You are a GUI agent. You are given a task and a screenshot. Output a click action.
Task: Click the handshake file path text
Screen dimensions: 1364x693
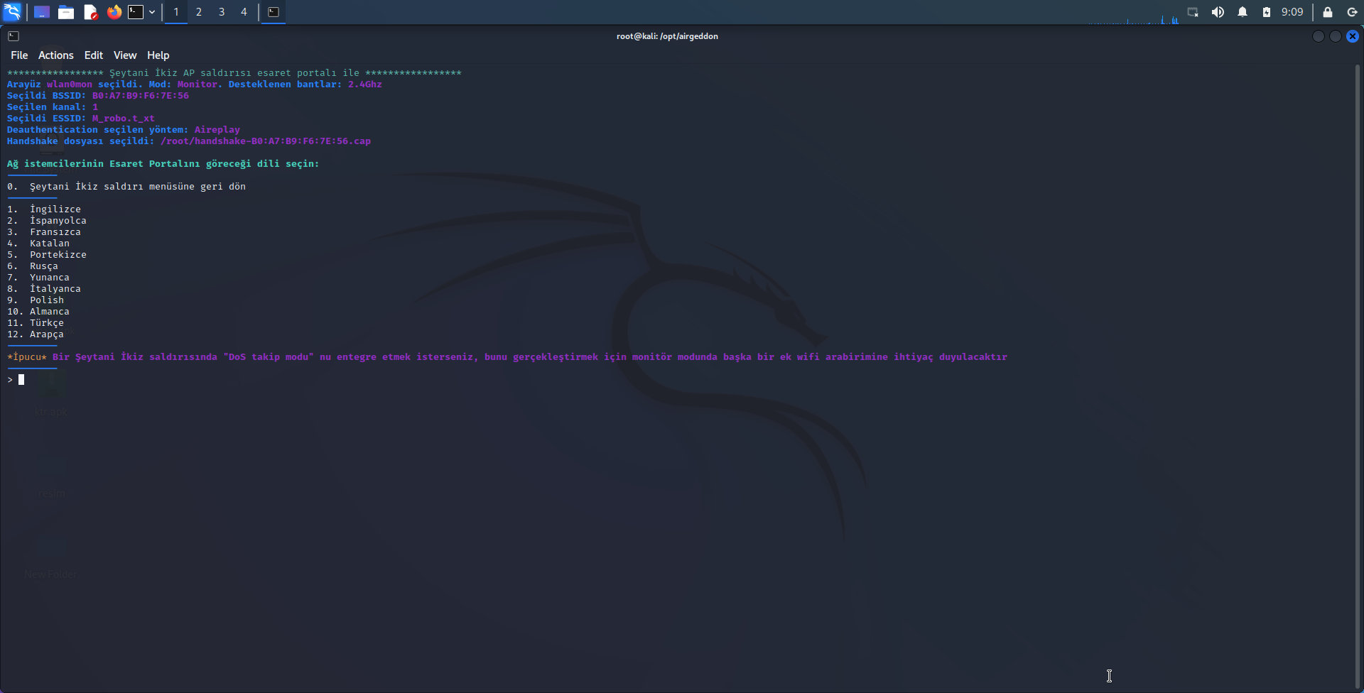pyautogui.click(x=266, y=141)
